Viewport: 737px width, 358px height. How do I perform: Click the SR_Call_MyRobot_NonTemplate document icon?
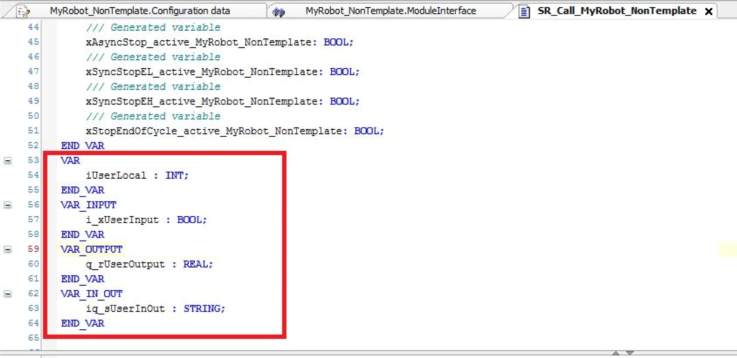coord(524,12)
